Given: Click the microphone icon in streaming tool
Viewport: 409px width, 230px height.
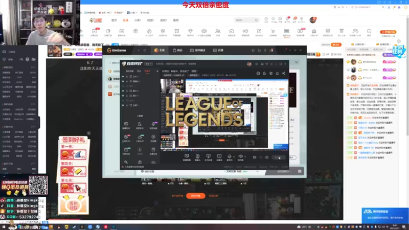Looking at the screenshot, I should (x=229, y=156).
